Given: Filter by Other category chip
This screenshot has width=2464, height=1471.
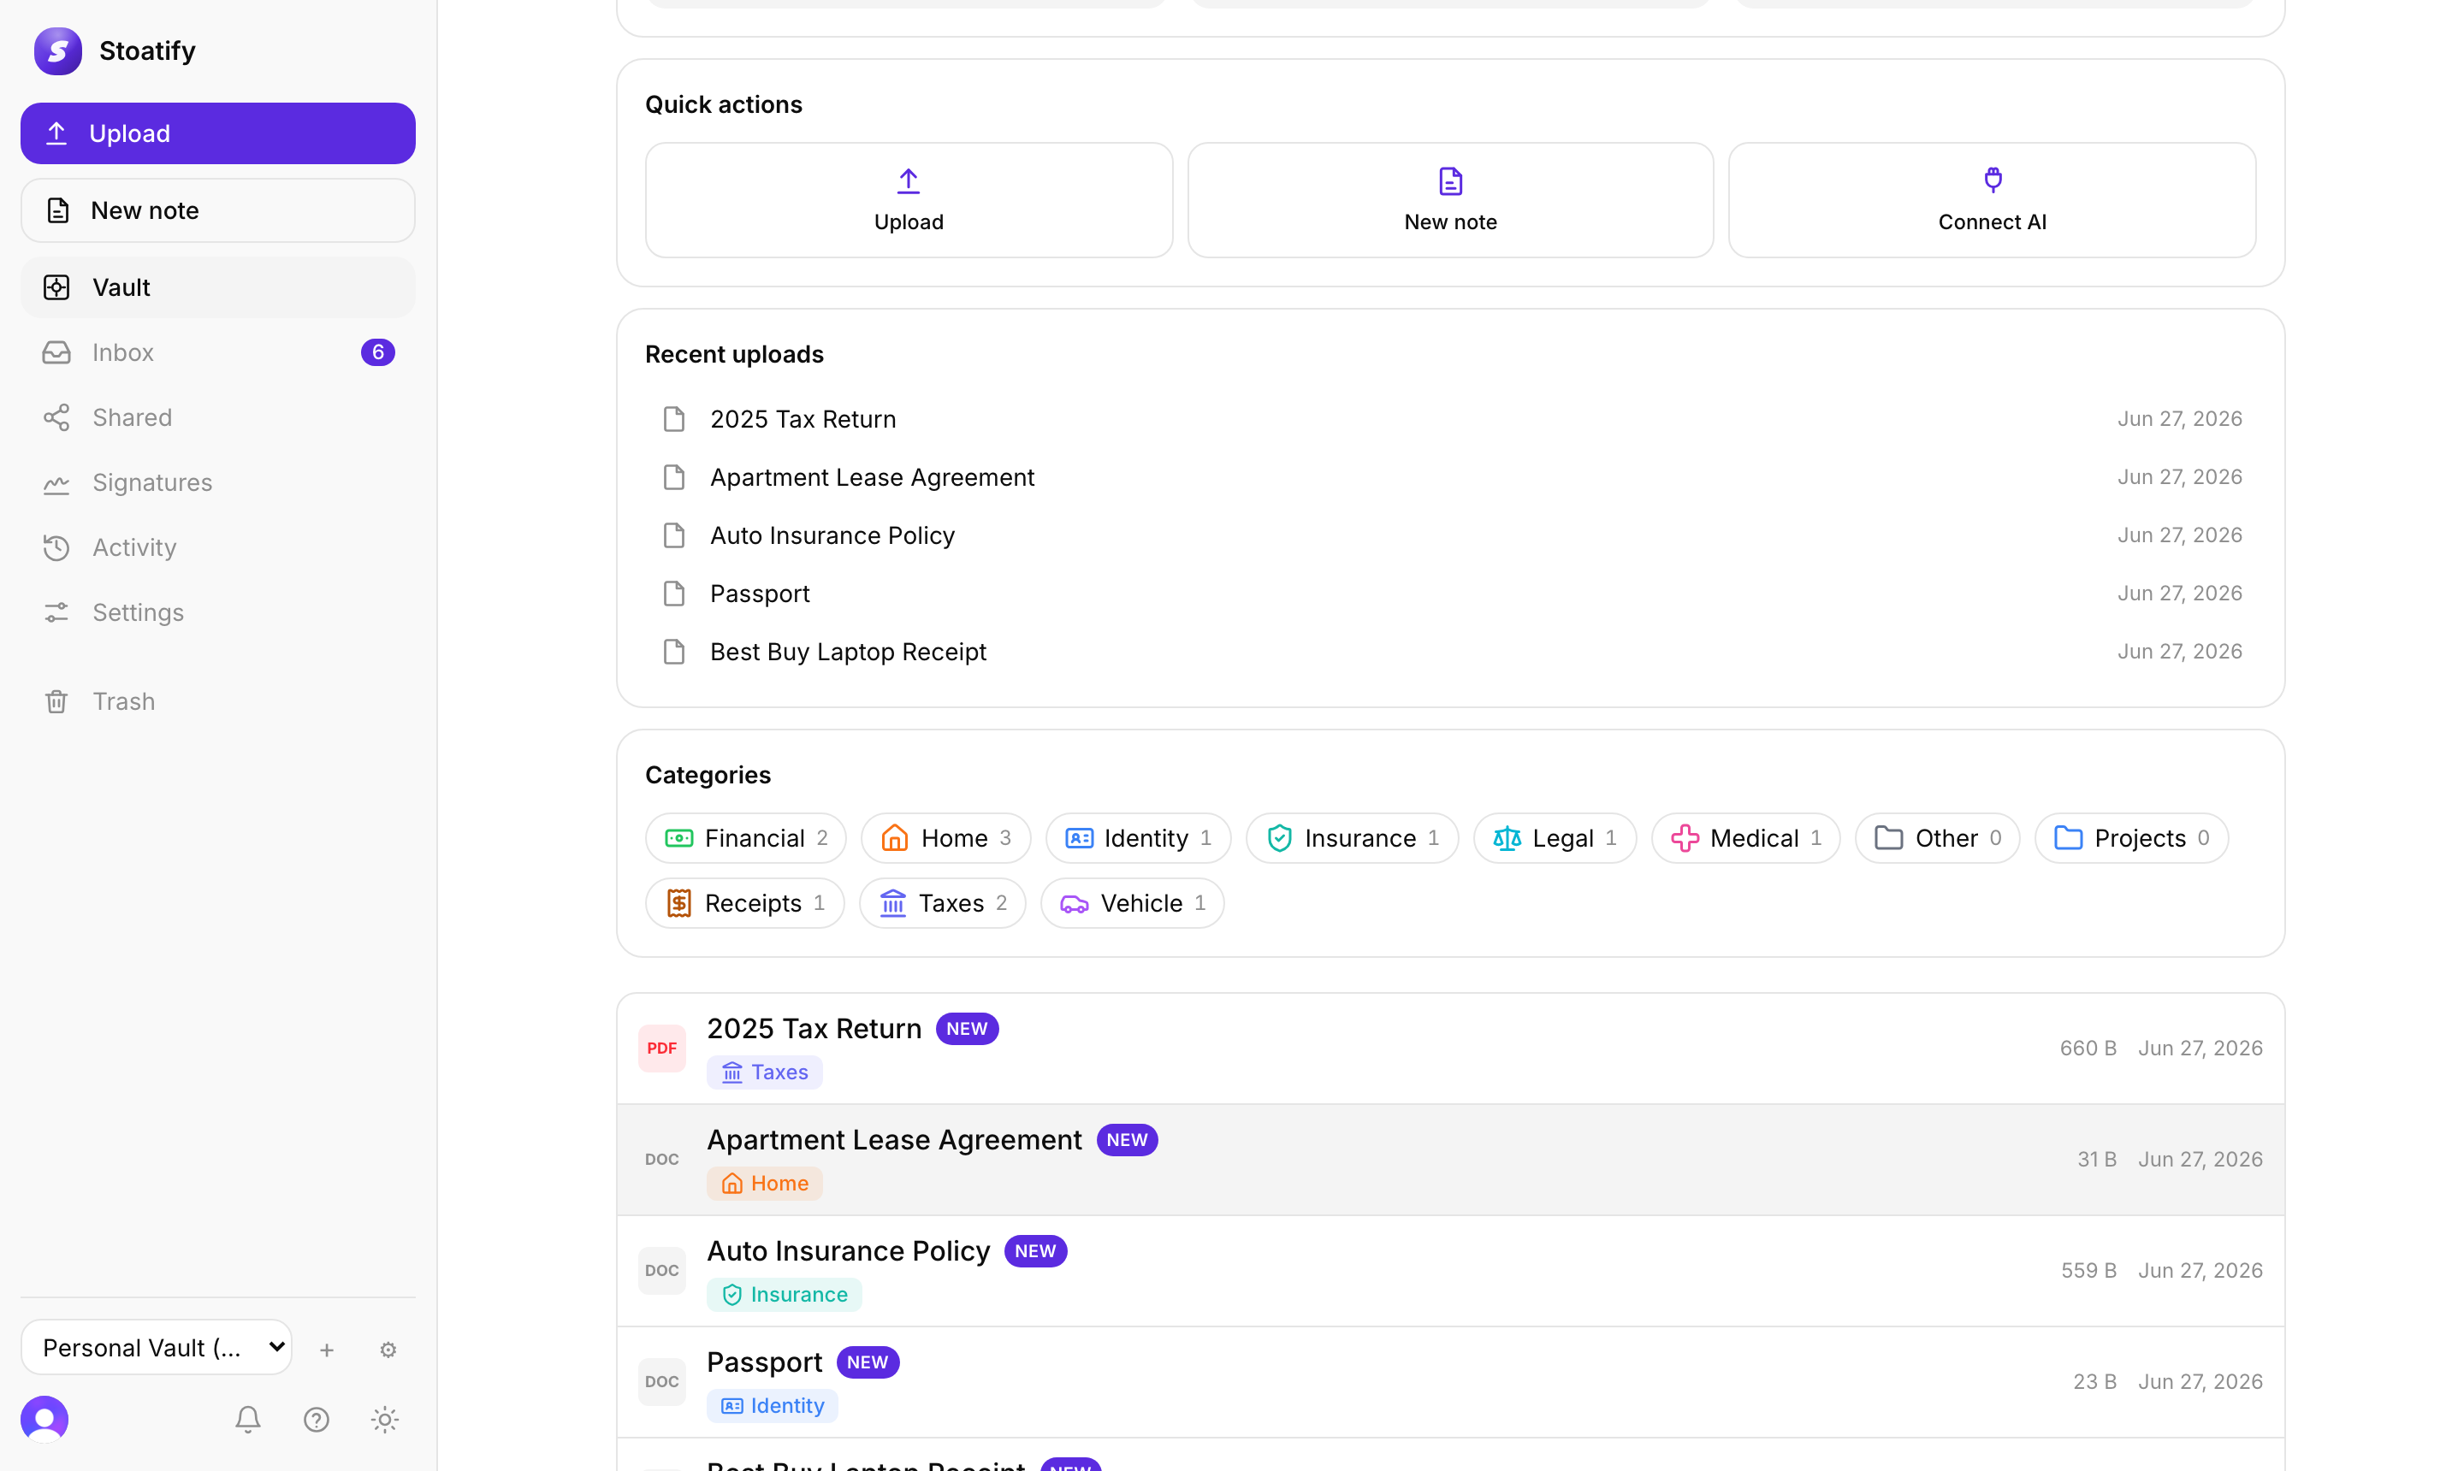Looking at the screenshot, I should [1938, 839].
